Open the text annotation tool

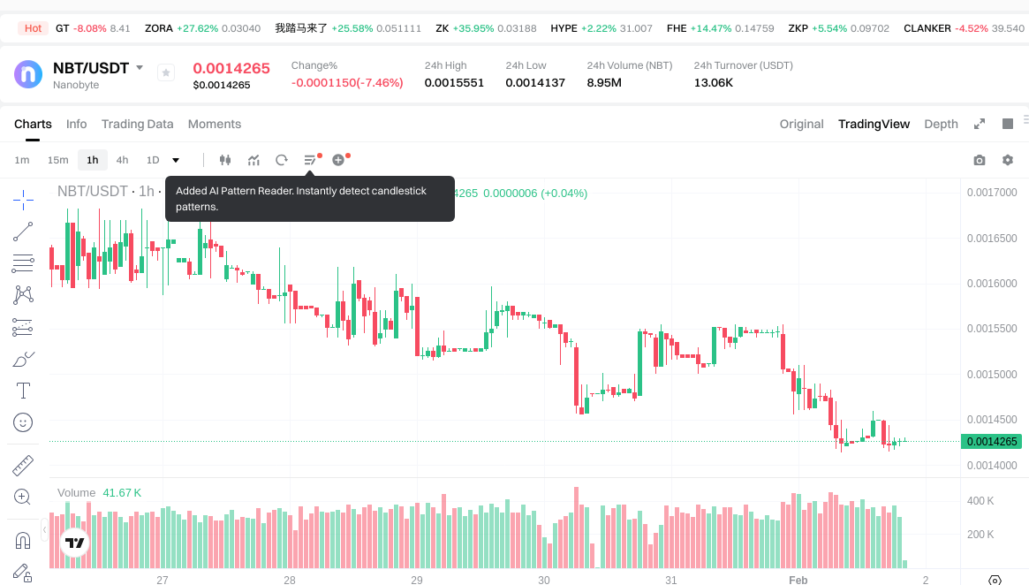click(23, 391)
